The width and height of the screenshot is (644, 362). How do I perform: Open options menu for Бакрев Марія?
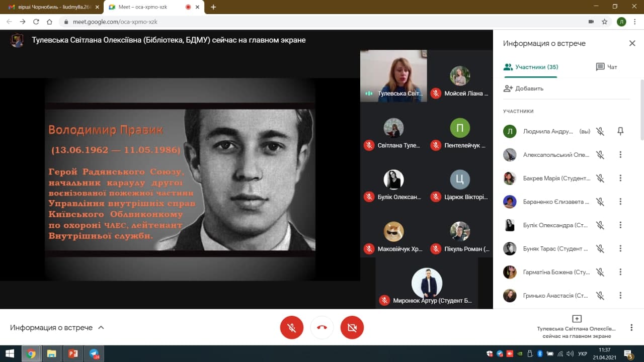620,178
